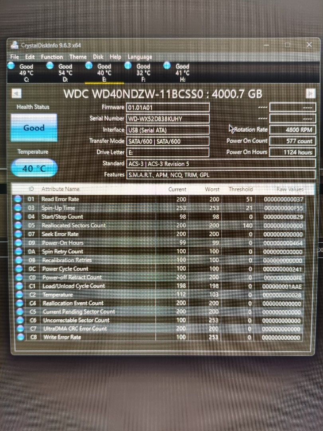Select the UltraDMA CRC Error Count text

tap(75, 328)
